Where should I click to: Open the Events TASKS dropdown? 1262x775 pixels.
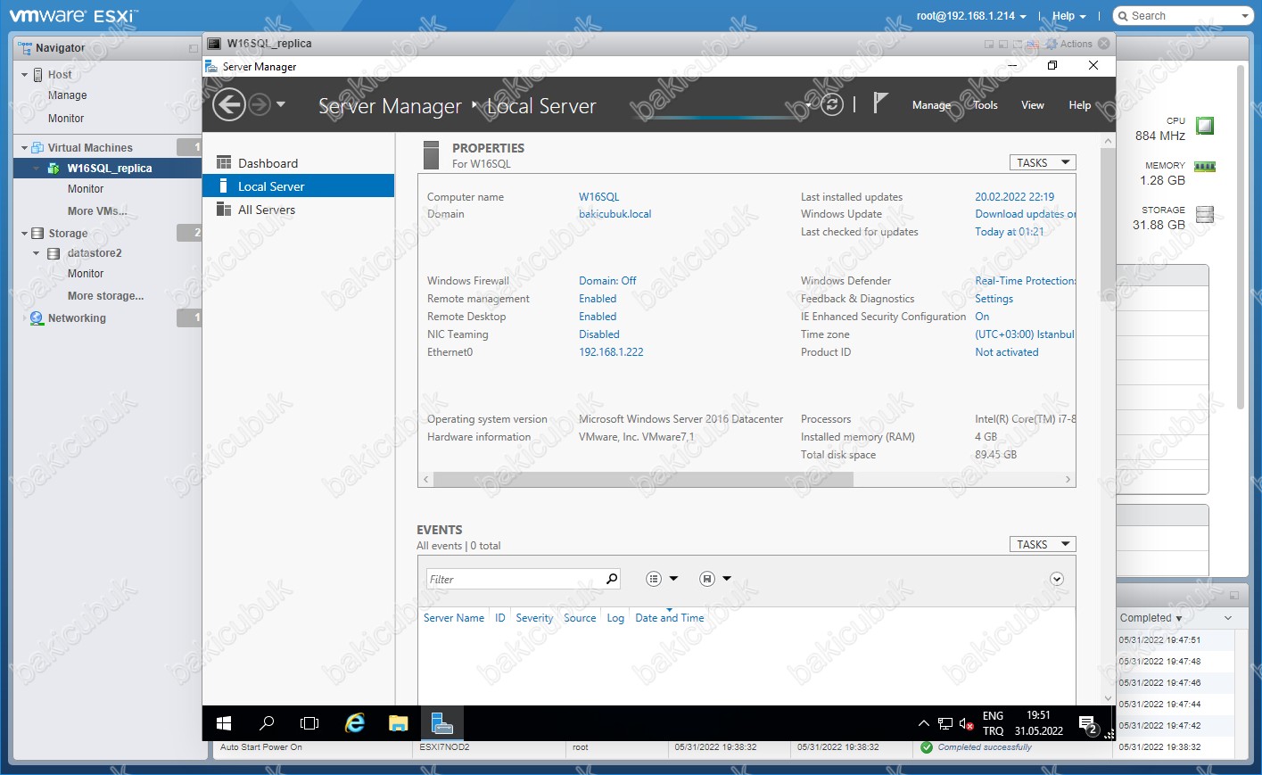coord(1042,544)
